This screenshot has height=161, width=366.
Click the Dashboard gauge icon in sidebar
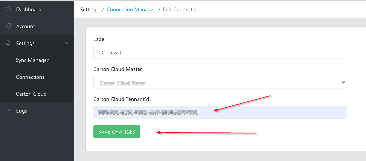pyautogui.click(x=8, y=9)
